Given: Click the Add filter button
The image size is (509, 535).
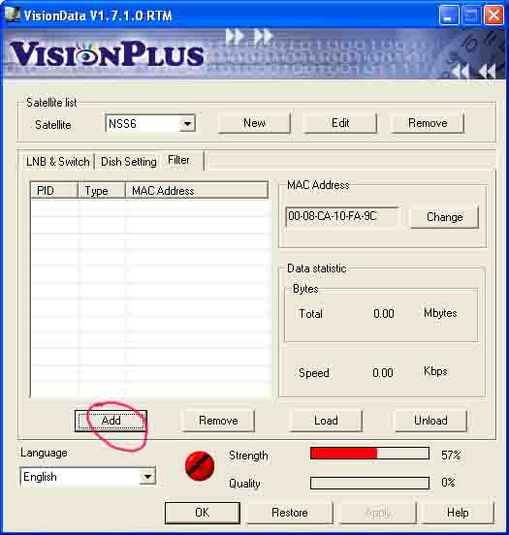Looking at the screenshot, I should 111,421.
